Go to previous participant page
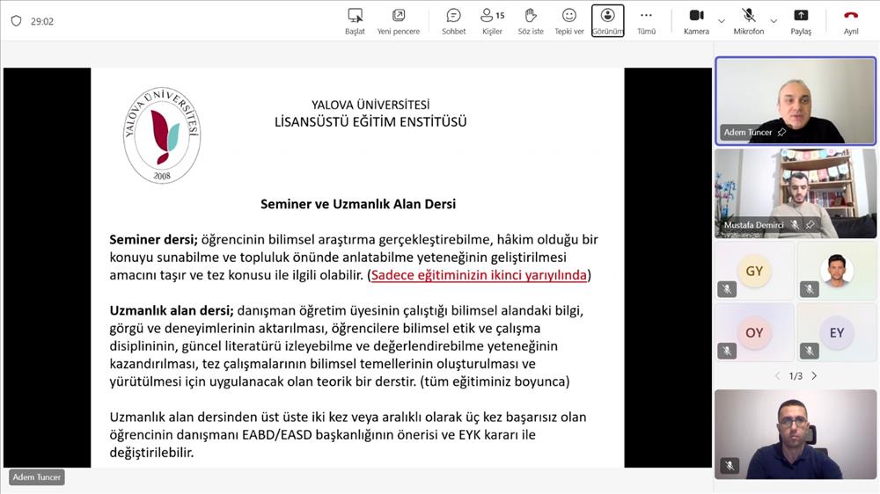The width and height of the screenshot is (880, 494). 777,376
